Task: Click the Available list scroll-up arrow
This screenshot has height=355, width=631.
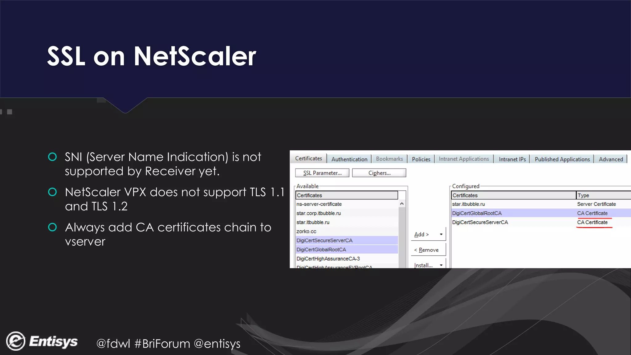Action: [402, 204]
